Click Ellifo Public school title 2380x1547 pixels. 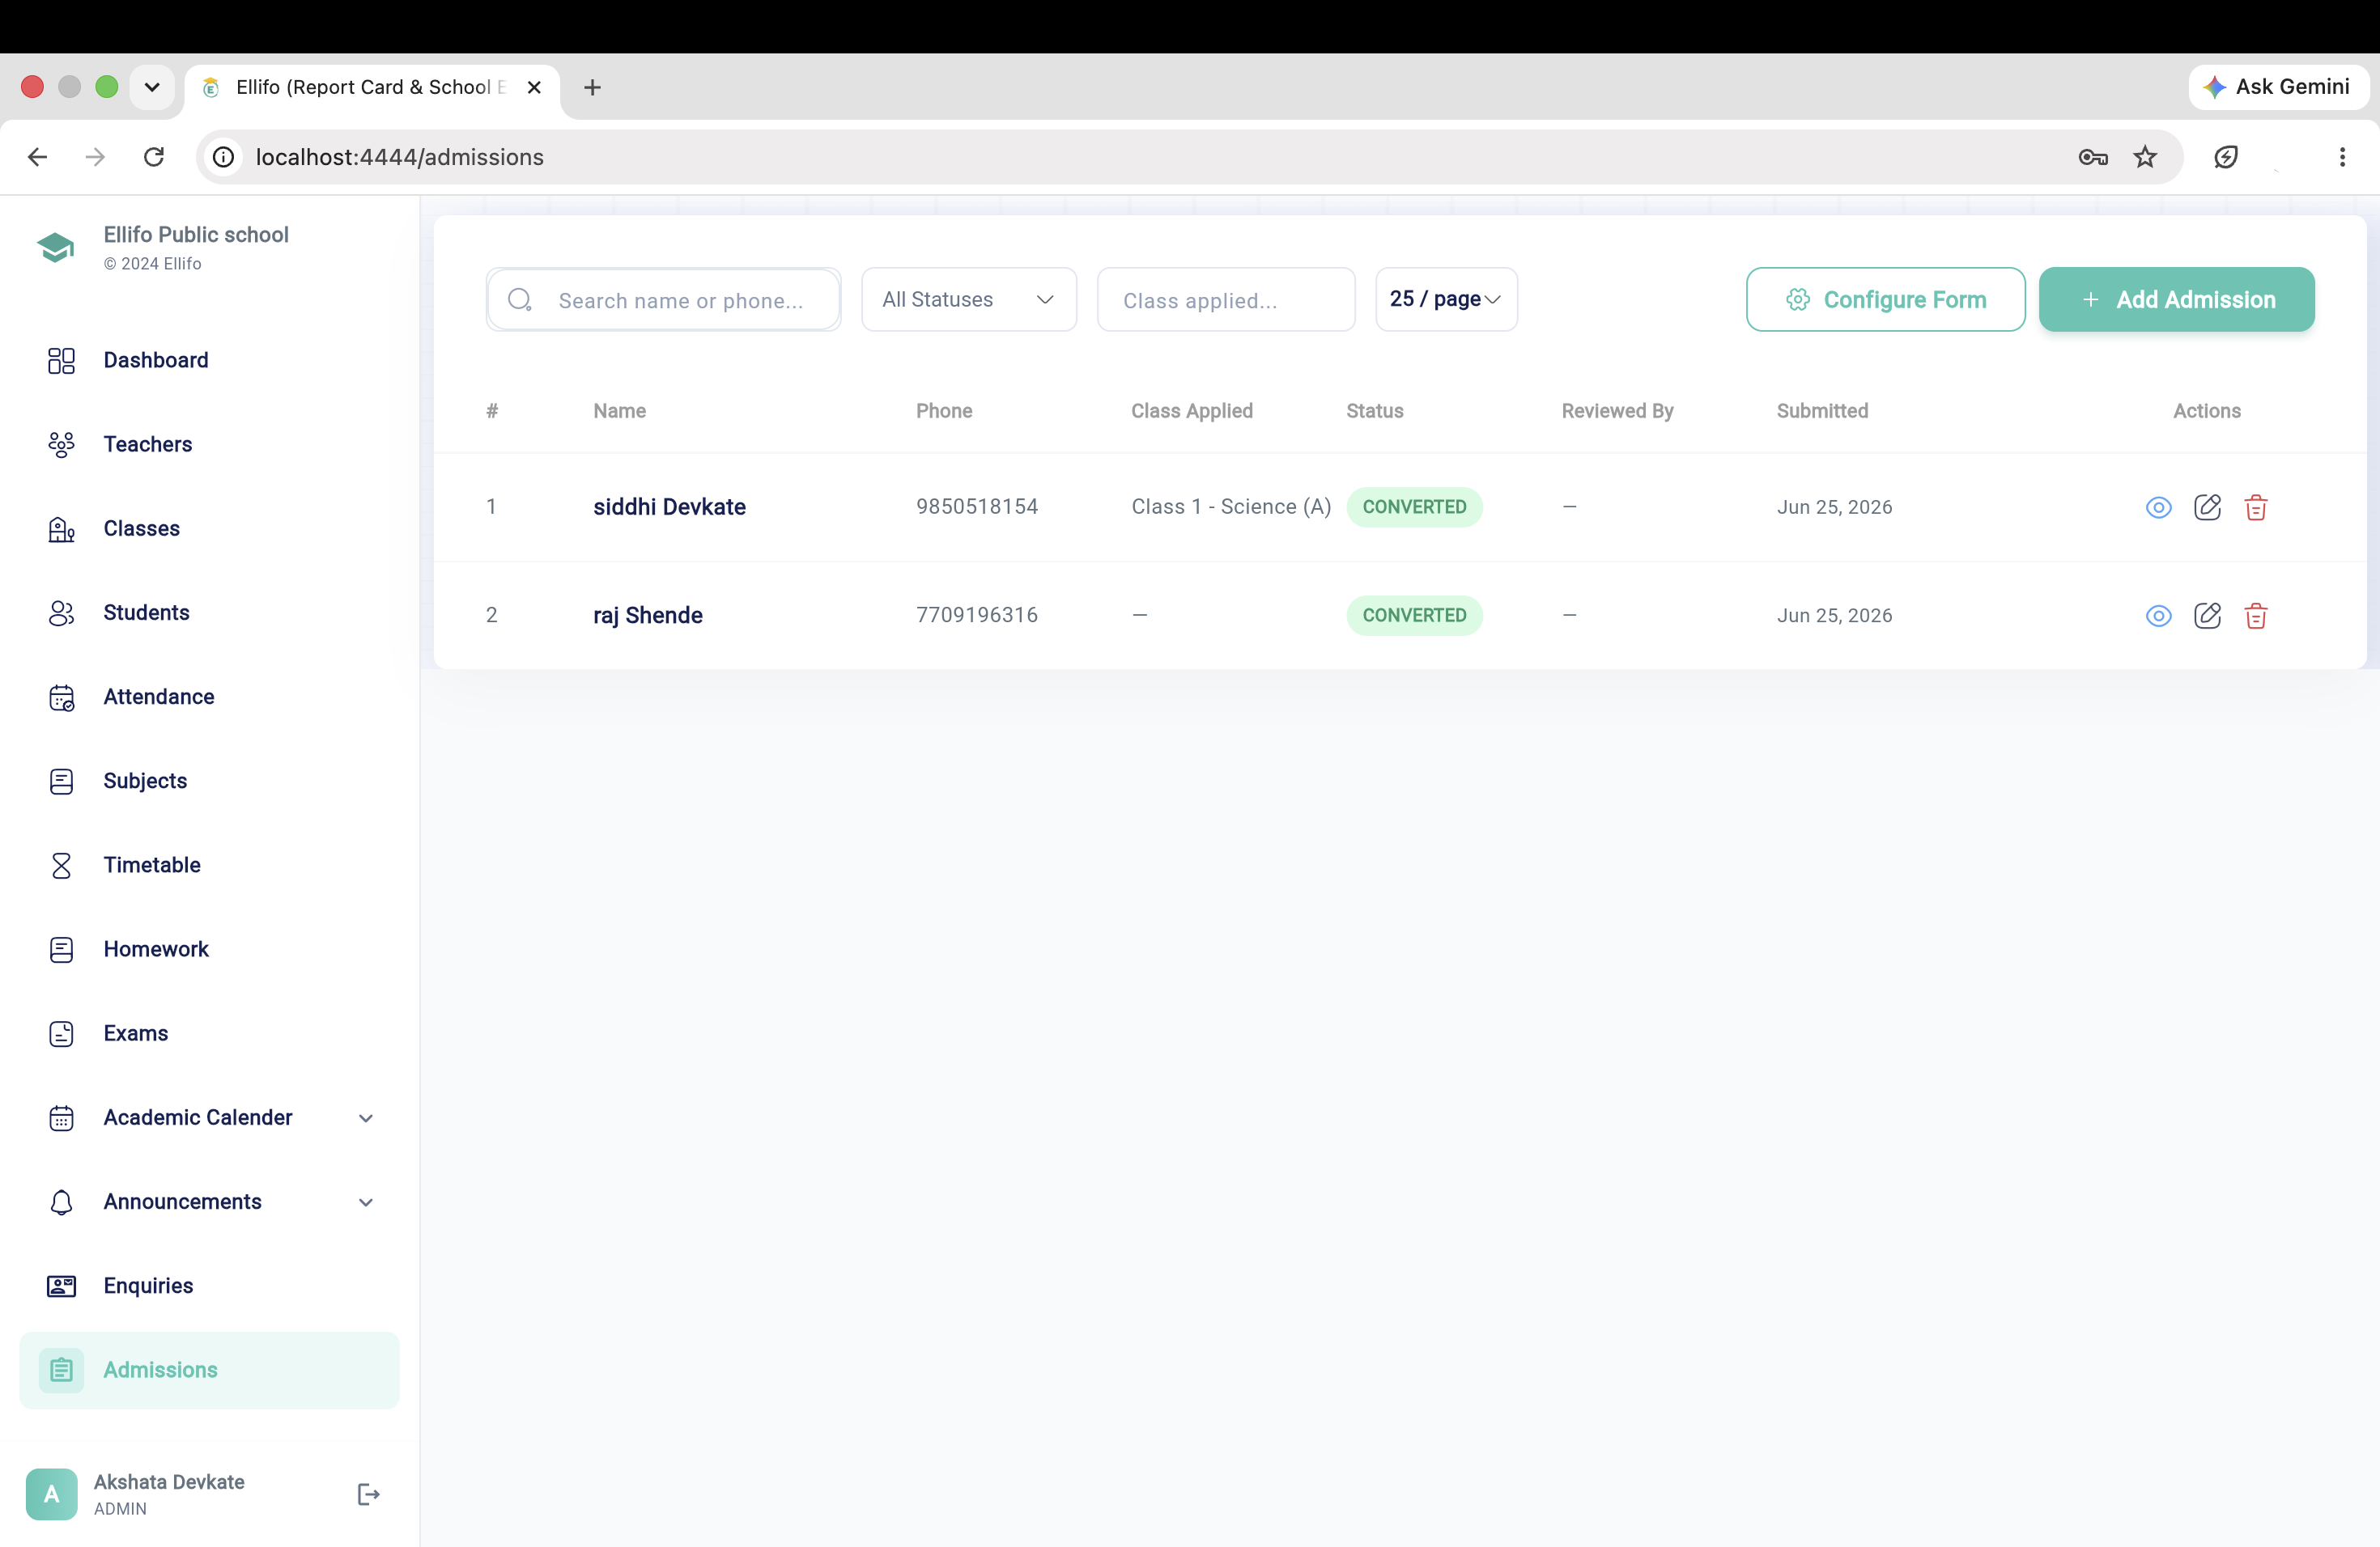(x=196, y=235)
